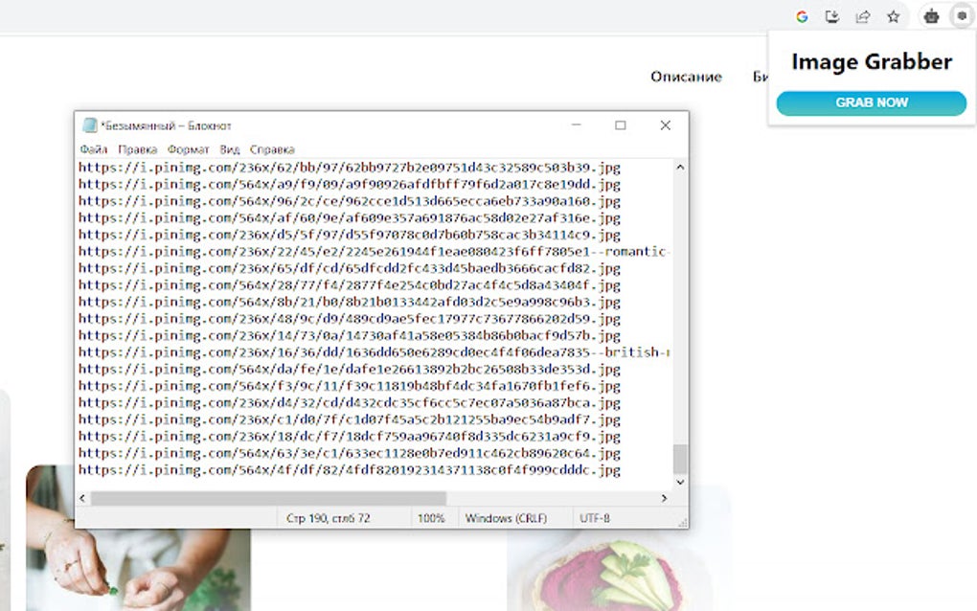Click the 100% zoom indicator in Notepad
This screenshot has width=977, height=611.
[x=432, y=517]
